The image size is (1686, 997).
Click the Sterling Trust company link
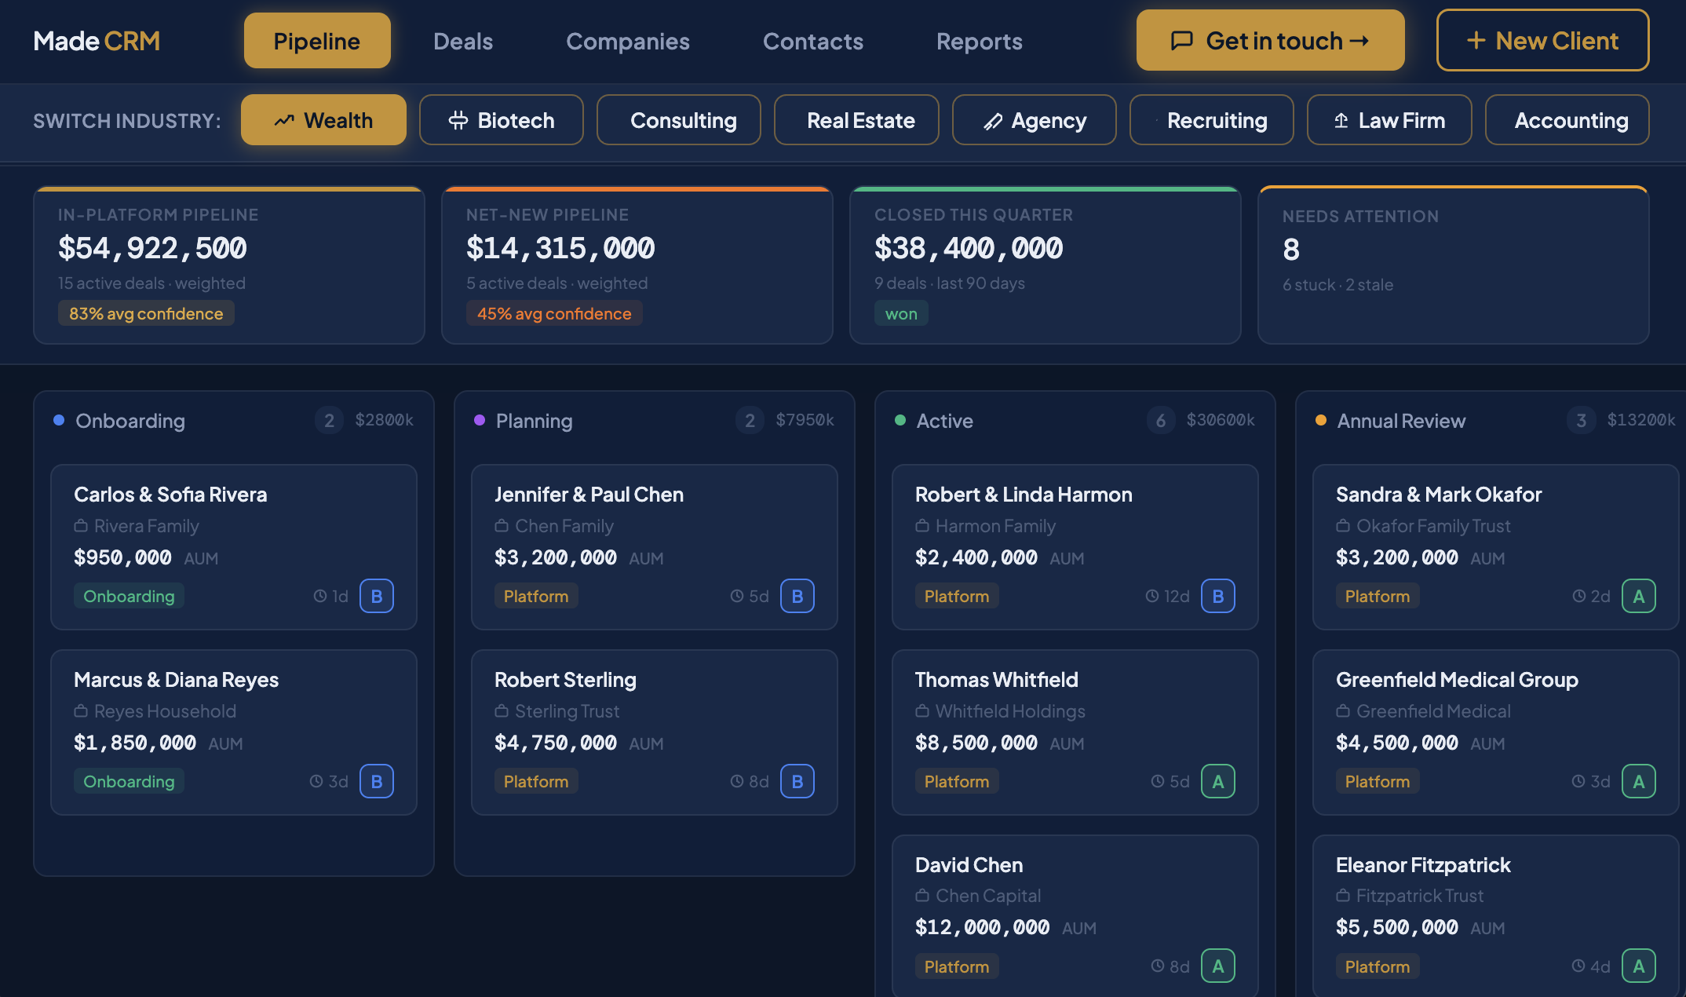(x=557, y=711)
